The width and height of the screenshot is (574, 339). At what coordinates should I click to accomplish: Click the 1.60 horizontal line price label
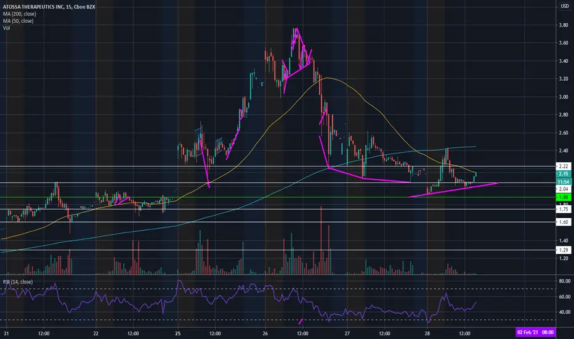(564, 222)
